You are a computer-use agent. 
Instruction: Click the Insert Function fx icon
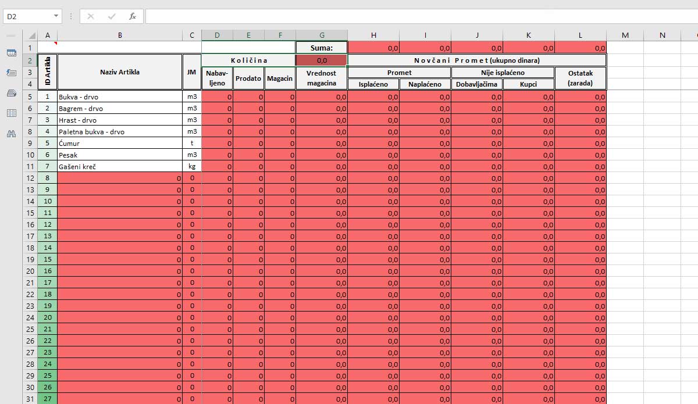[x=133, y=16]
